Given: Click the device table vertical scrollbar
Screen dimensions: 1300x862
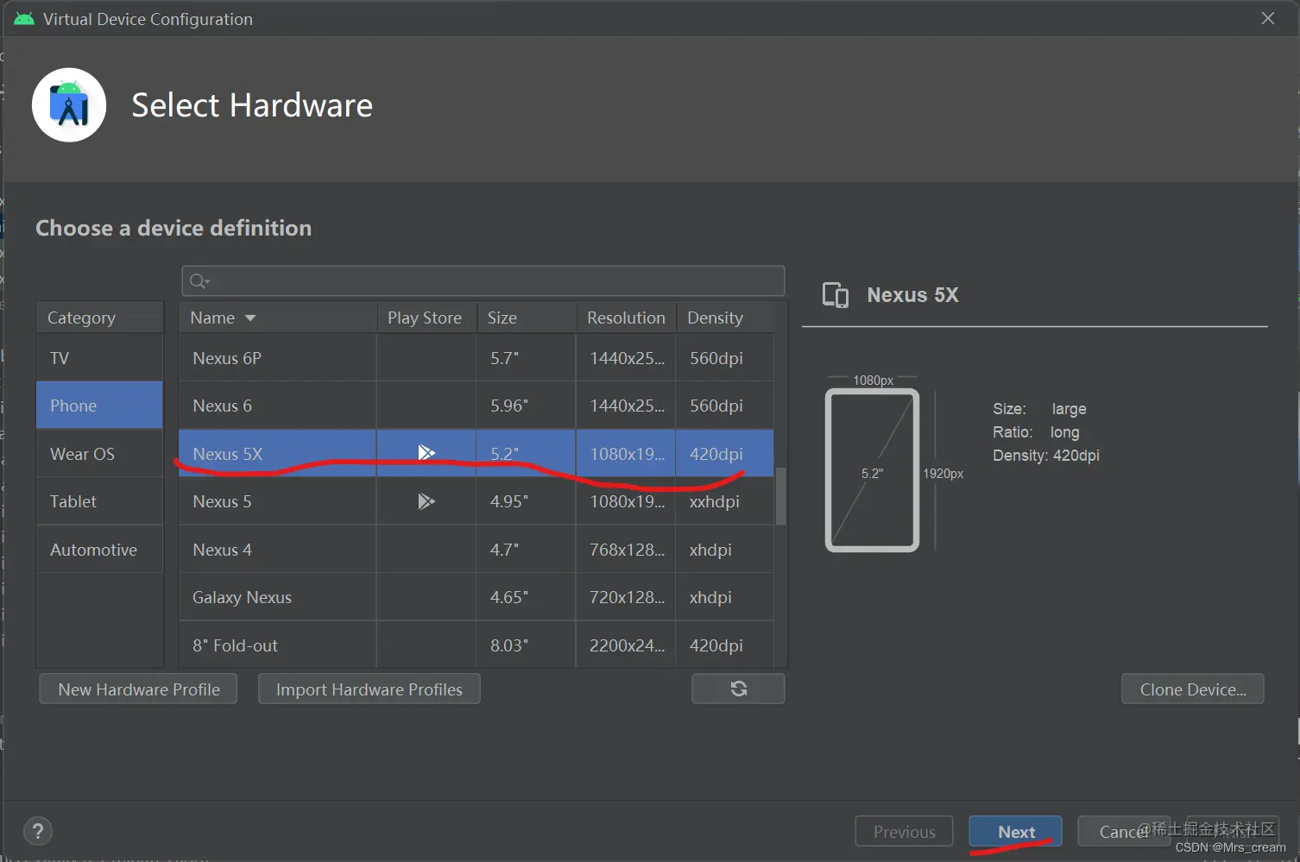Looking at the screenshot, I should tap(780, 496).
